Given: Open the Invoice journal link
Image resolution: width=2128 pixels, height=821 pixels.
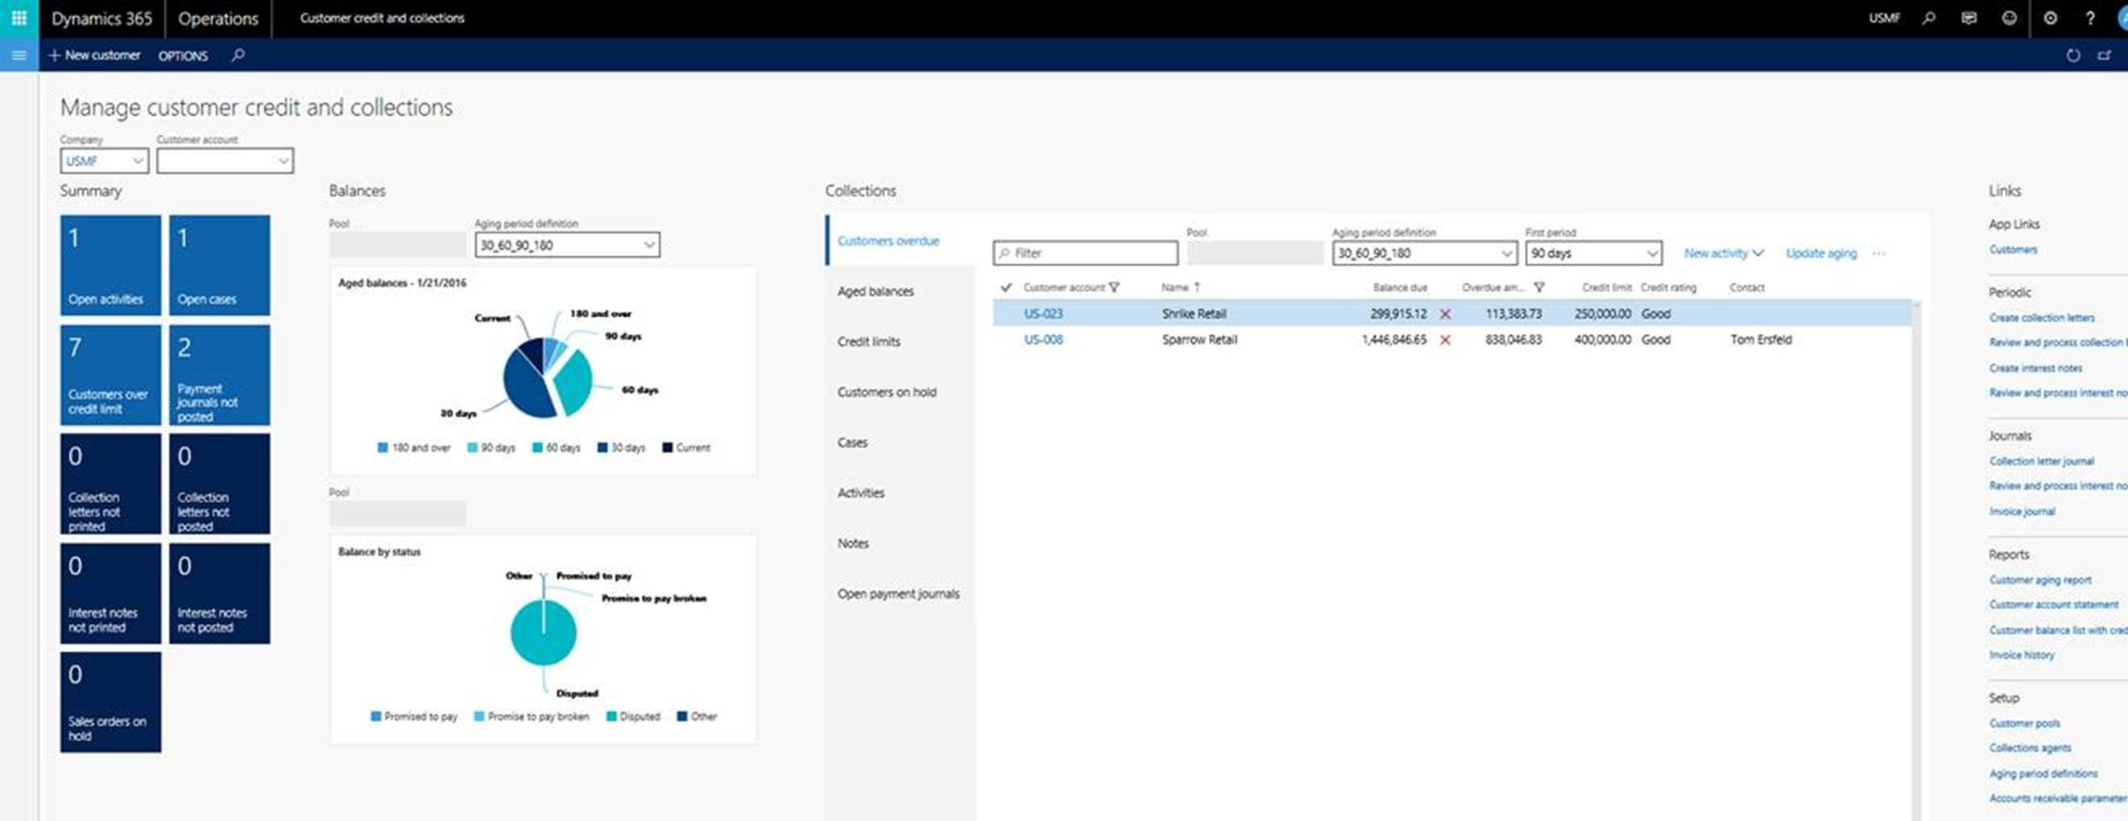Looking at the screenshot, I should click(2022, 512).
